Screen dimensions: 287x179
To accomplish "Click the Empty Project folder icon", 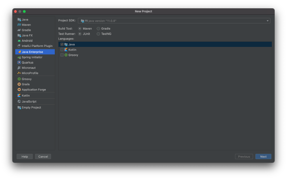I will 19,107.
